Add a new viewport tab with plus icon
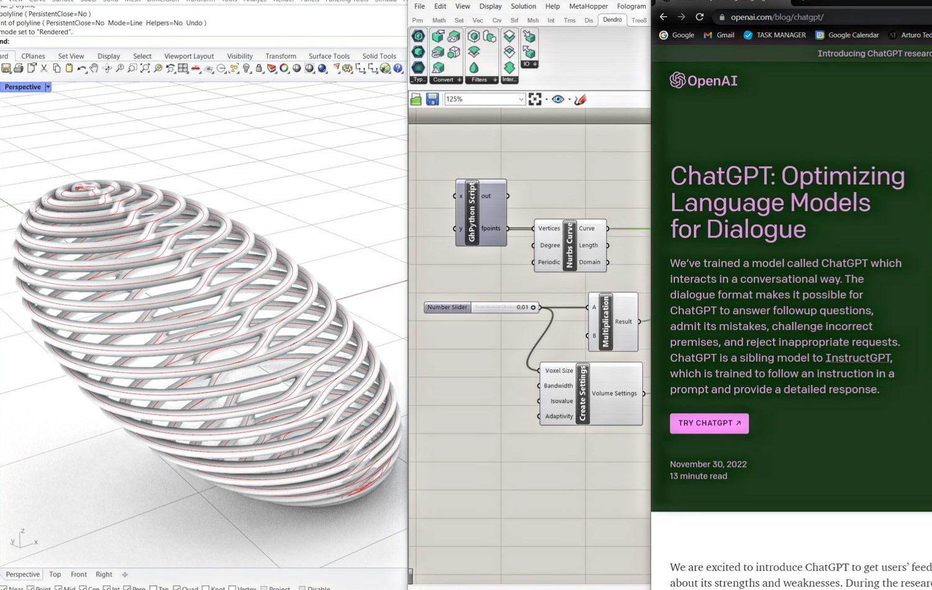This screenshot has height=590, width=932. 125,574
